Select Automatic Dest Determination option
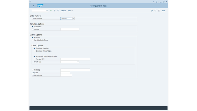 (x=34, y=56)
